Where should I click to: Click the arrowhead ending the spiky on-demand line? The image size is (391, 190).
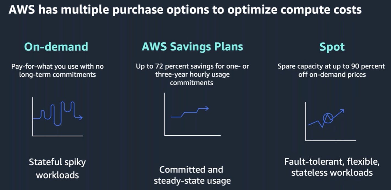click(80, 118)
